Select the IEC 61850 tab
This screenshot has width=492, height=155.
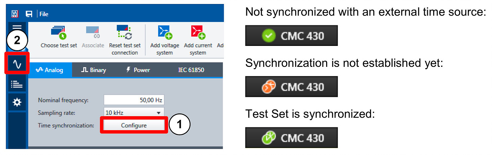pyautogui.click(x=191, y=70)
